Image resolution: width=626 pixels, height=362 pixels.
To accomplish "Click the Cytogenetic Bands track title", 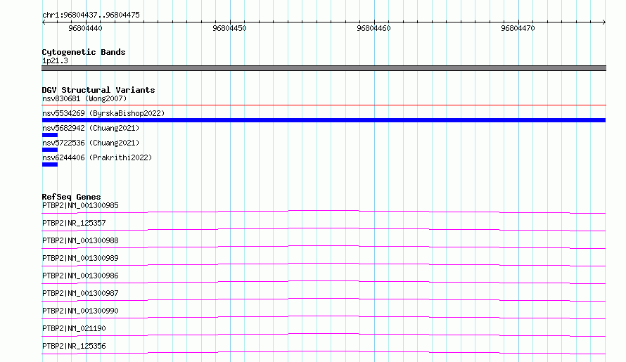I will (84, 52).
